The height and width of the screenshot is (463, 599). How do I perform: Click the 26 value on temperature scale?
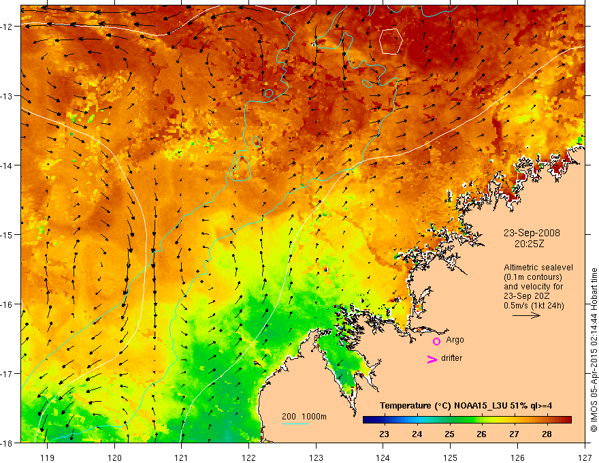click(481, 434)
